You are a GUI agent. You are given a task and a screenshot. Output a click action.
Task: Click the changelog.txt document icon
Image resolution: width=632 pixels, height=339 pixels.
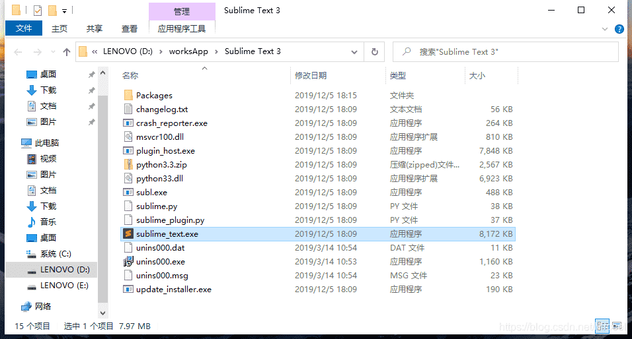coord(128,109)
